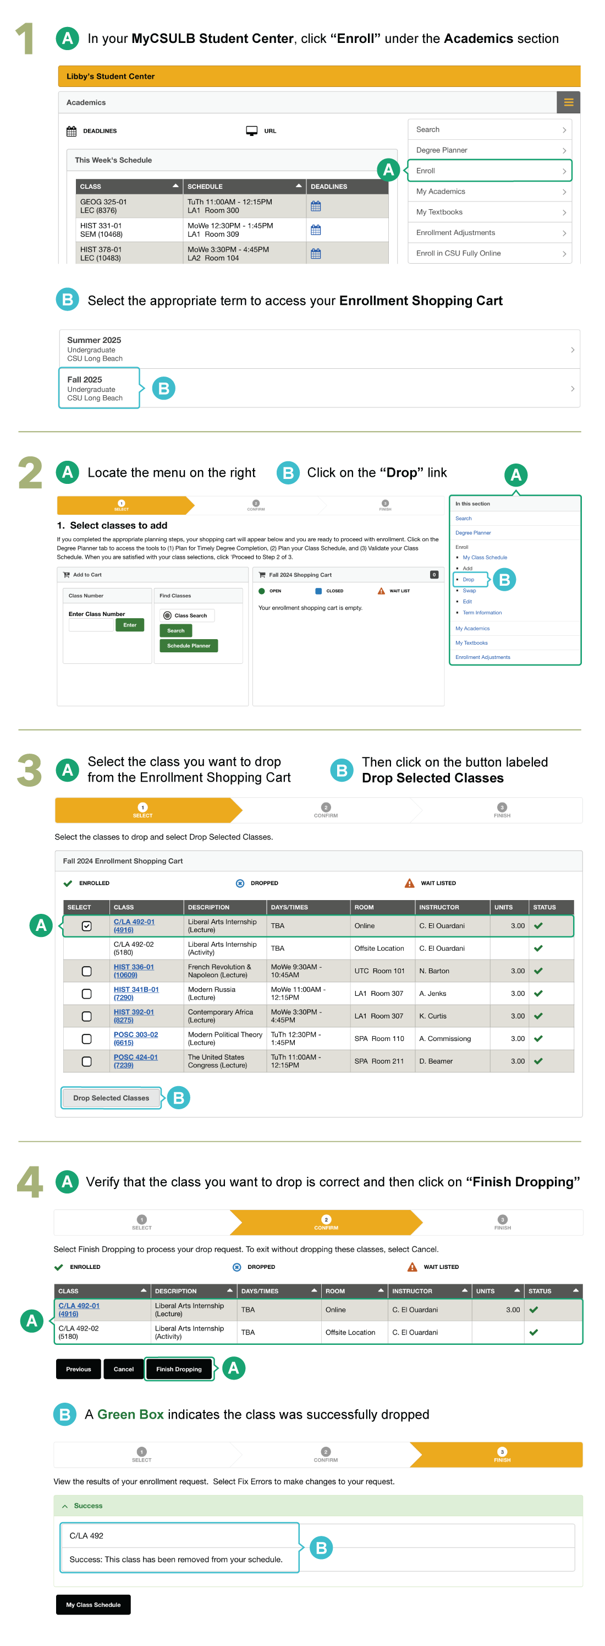Sort confirm table by INSTRUCTOR arrow

point(465,1290)
